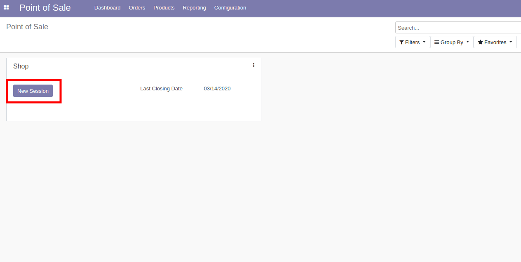Screen dimensions: 521x262
Task: Click the Point of Sale breadcrumb heading
Action: pyautogui.click(x=27, y=27)
